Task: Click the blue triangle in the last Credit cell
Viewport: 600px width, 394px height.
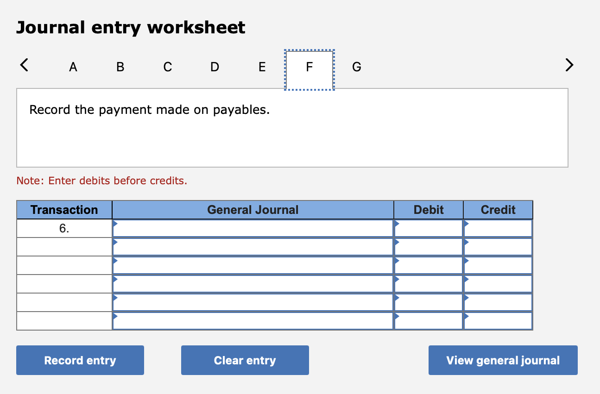Action: (x=467, y=316)
